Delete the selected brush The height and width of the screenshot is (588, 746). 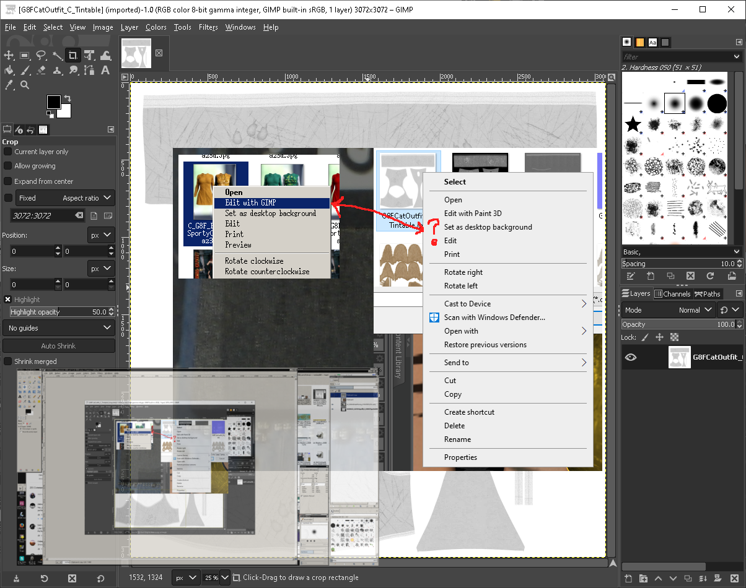click(690, 276)
